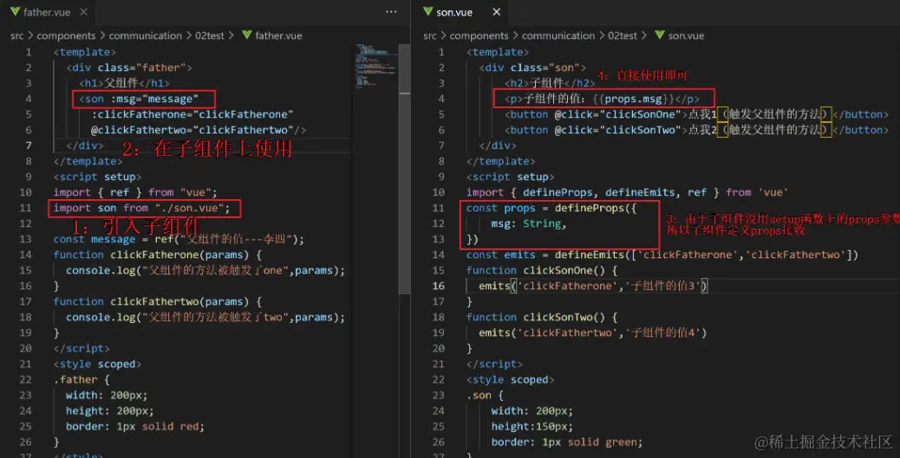Click father.vue vertical scrollbar thumb
Image resolution: width=900 pixels, height=458 pixels.
[404, 169]
